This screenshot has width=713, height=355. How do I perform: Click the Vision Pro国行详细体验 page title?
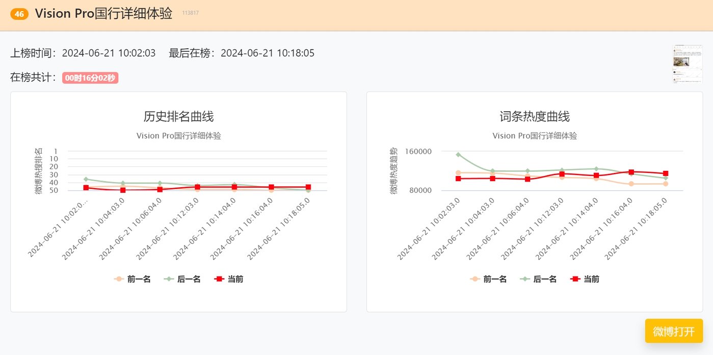[103, 14]
